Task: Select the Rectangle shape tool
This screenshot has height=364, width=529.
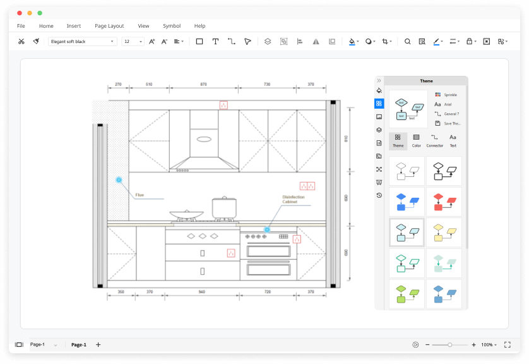Action: click(199, 42)
